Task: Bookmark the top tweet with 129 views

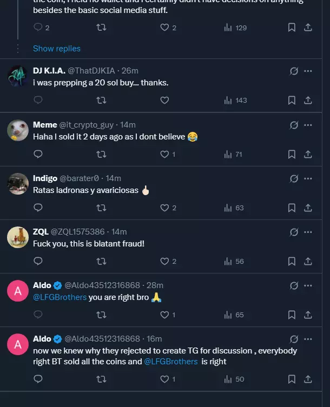Action: (292, 28)
